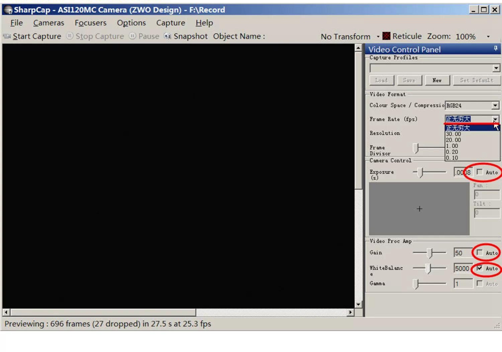
Task: Click the New profile button
Action: tap(437, 80)
